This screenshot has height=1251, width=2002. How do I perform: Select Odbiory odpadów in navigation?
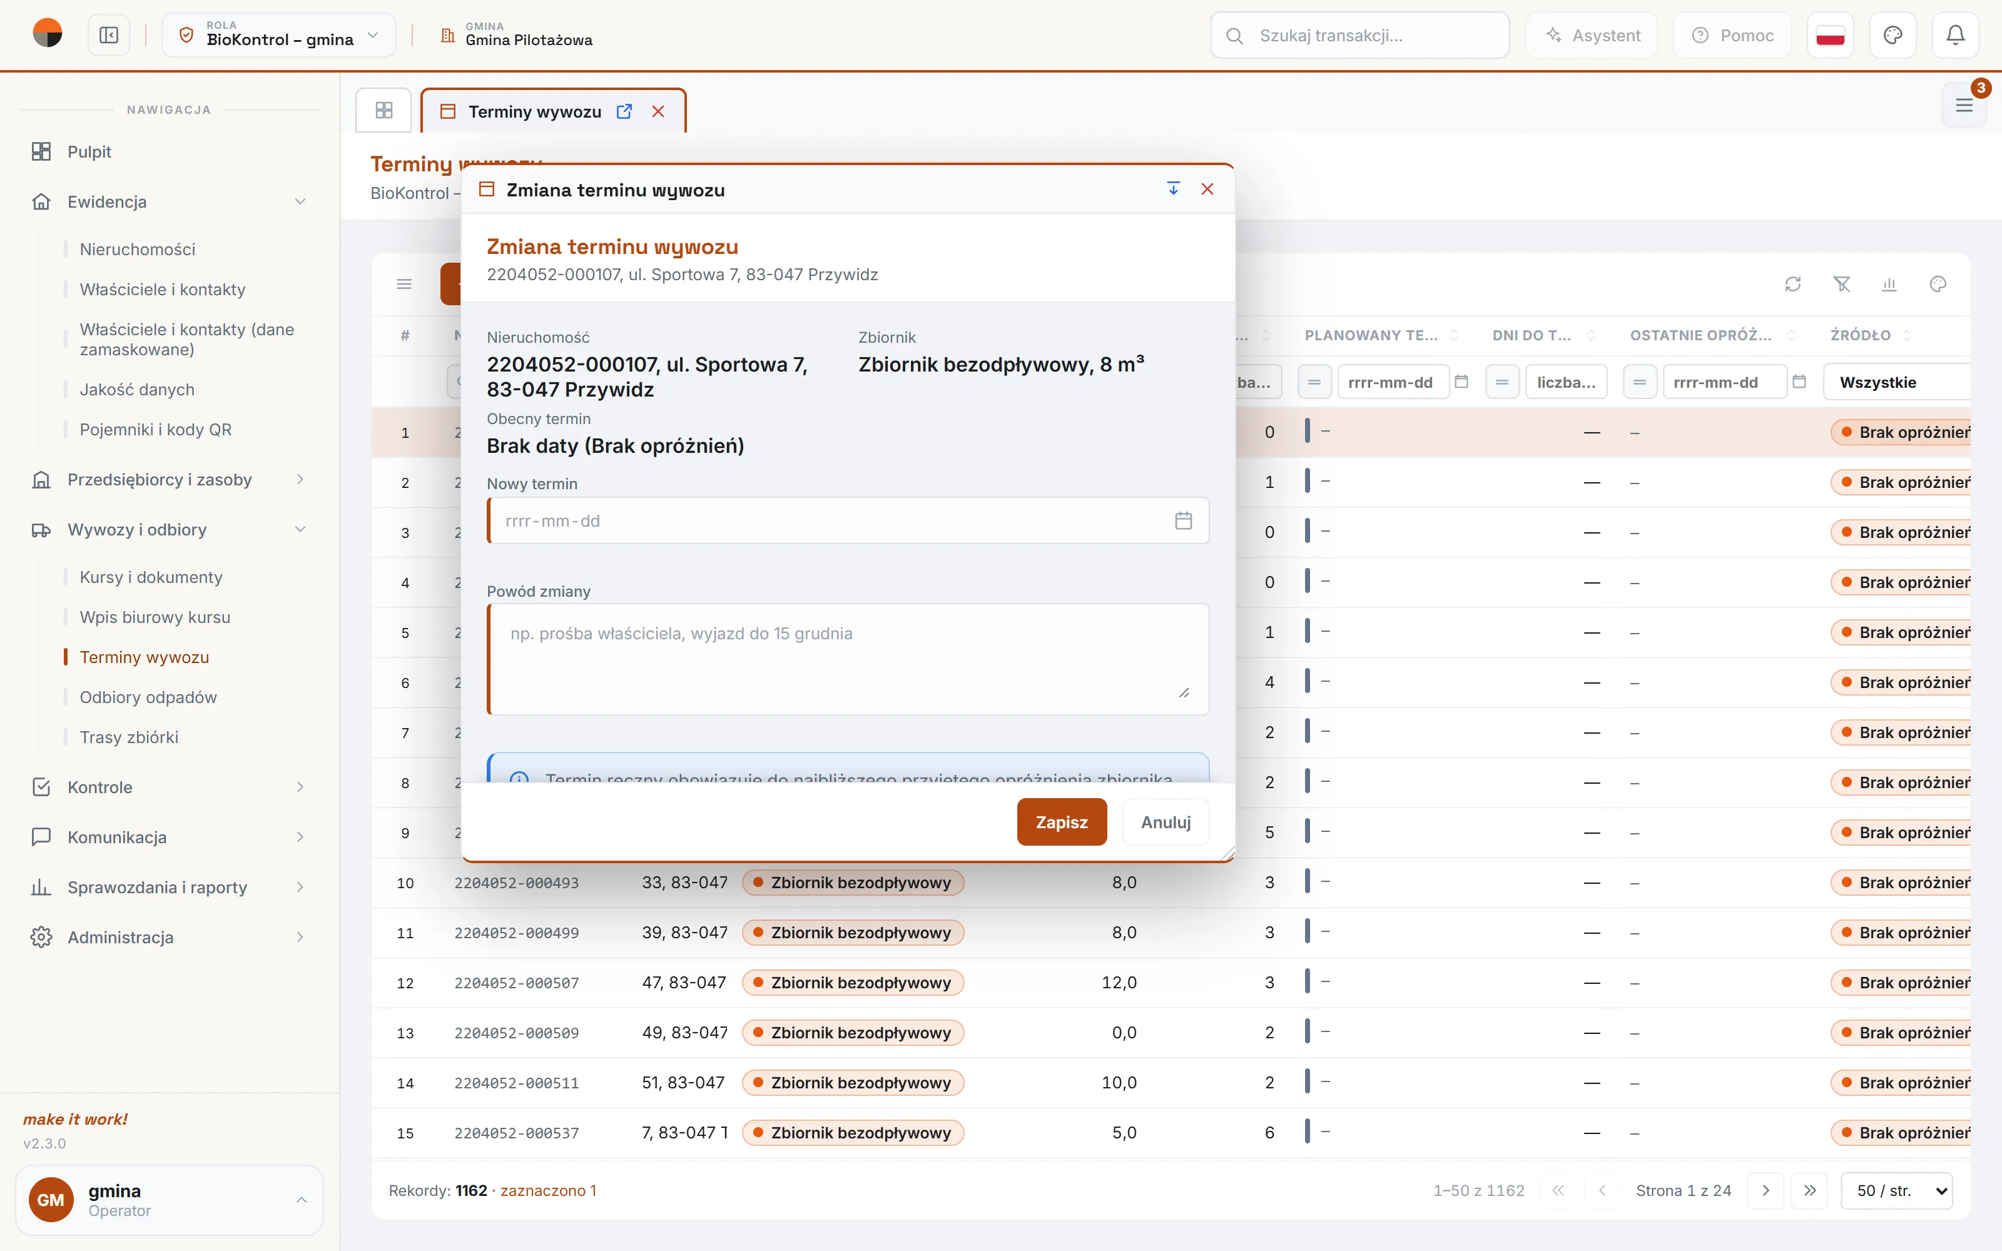(x=148, y=697)
